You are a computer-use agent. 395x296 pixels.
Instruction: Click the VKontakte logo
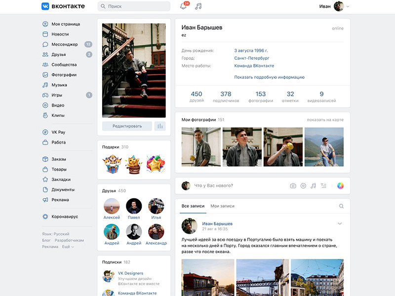(63, 6)
